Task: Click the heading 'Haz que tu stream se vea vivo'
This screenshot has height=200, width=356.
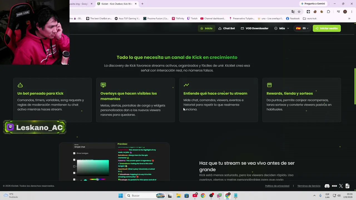Action: click(247, 166)
